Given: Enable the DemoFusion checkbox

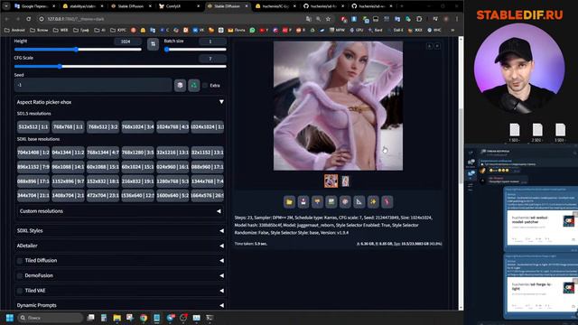Looking at the screenshot, I should click(x=20, y=275).
